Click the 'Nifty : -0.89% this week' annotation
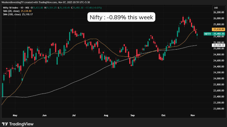This screenshot has height=127, width=227. coord(122,17)
